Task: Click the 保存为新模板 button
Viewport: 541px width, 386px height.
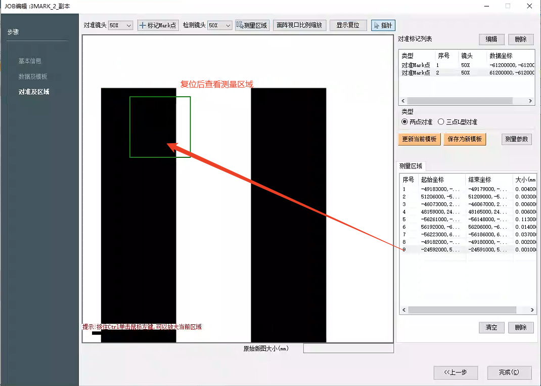Action: click(465, 140)
